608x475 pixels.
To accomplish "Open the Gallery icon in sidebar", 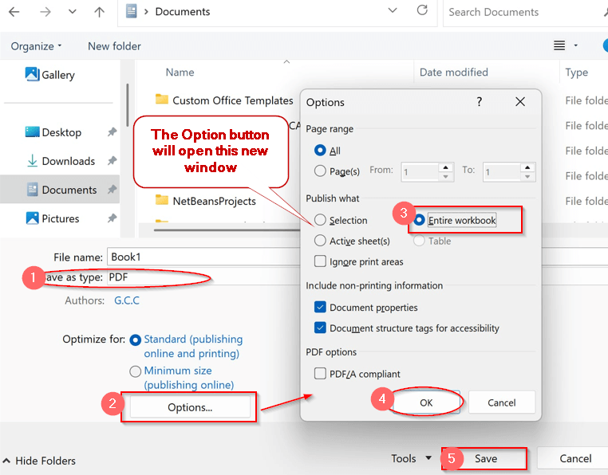I will 32,74.
